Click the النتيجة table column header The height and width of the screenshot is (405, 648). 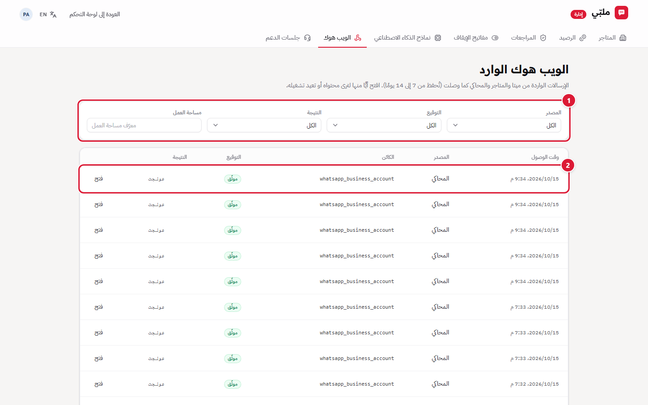tap(180, 157)
